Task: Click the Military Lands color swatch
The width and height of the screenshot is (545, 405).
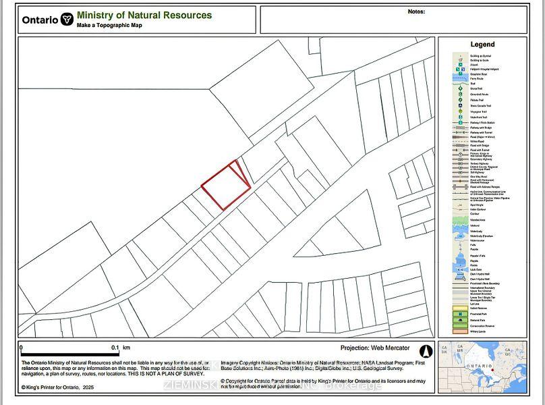Action: coord(460,331)
